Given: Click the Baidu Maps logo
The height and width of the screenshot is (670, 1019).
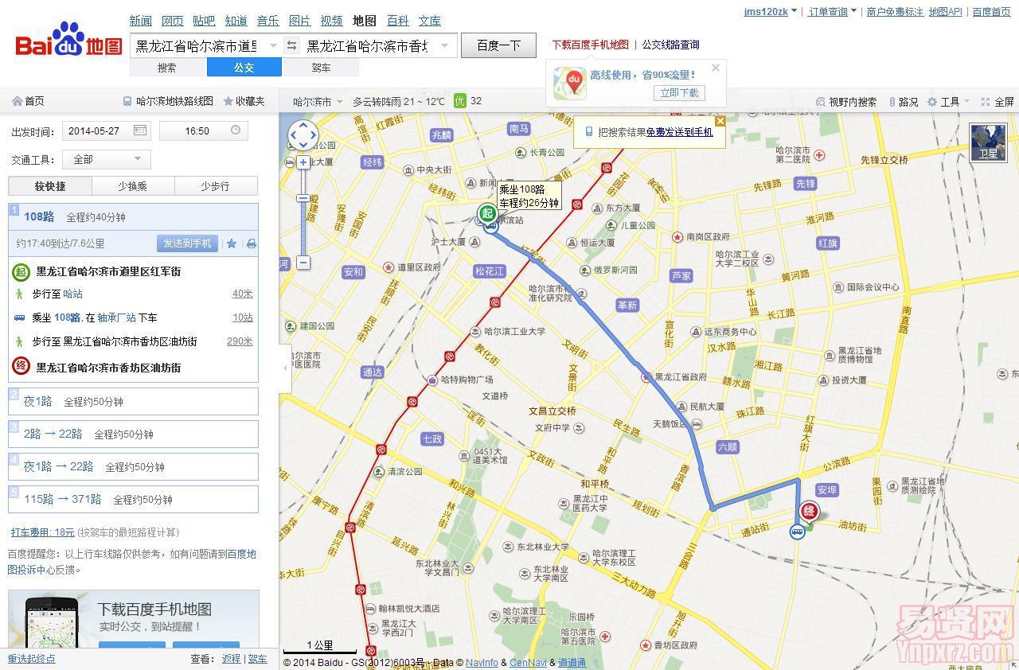Looking at the screenshot, I should [69, 41].
